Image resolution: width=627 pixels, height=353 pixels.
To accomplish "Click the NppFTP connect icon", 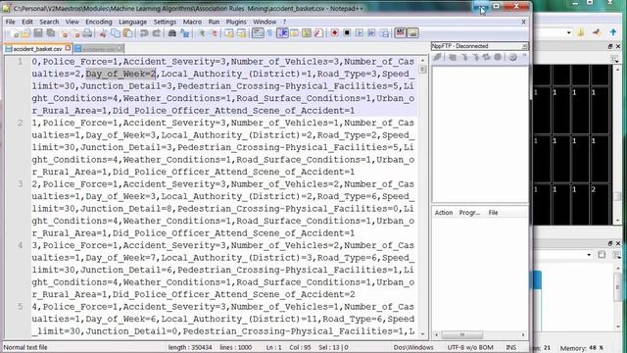I will point(438,57).
